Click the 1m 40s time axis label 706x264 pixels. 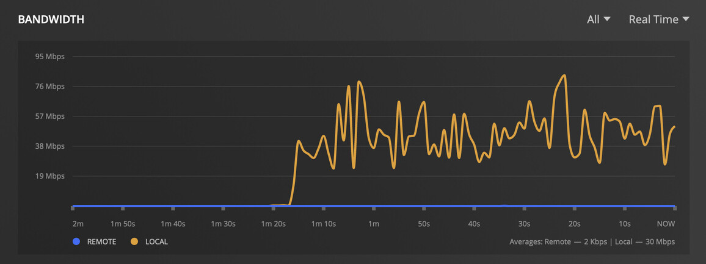point(173,224)
